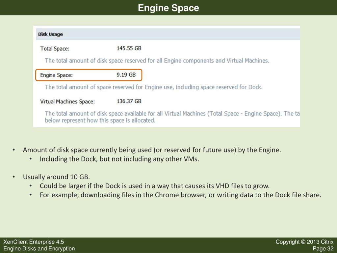Select the Disk Usage header
The width and height of the screenshot is (337, 253).
pyautogui.click(x=50, y=34)
